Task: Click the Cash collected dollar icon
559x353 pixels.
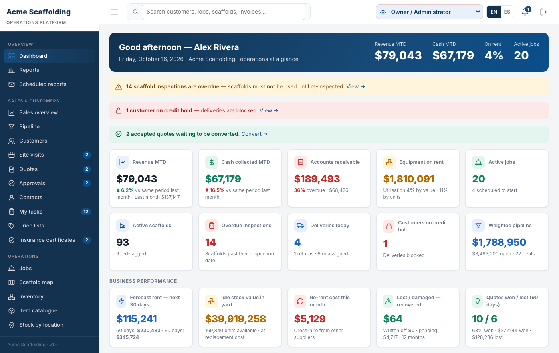Action: click(212, 162)
